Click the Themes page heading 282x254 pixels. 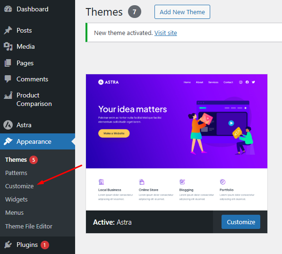pyautogui.click(x=104, y=12)
